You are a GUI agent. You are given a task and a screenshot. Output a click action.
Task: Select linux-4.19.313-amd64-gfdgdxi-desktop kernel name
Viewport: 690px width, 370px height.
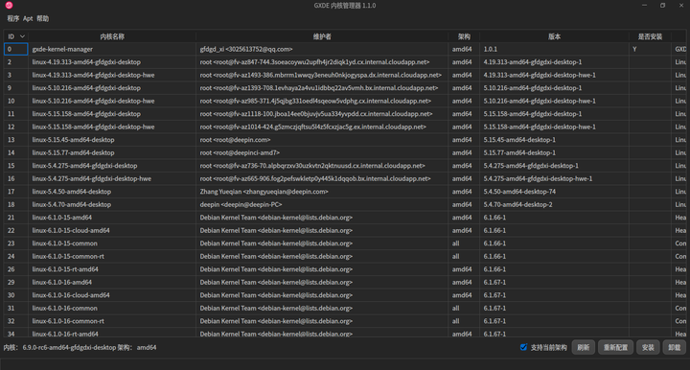pos(86,62)
